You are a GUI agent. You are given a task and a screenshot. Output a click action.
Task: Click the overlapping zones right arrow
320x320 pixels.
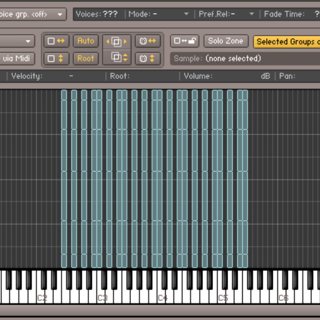[x=125, y=42]
